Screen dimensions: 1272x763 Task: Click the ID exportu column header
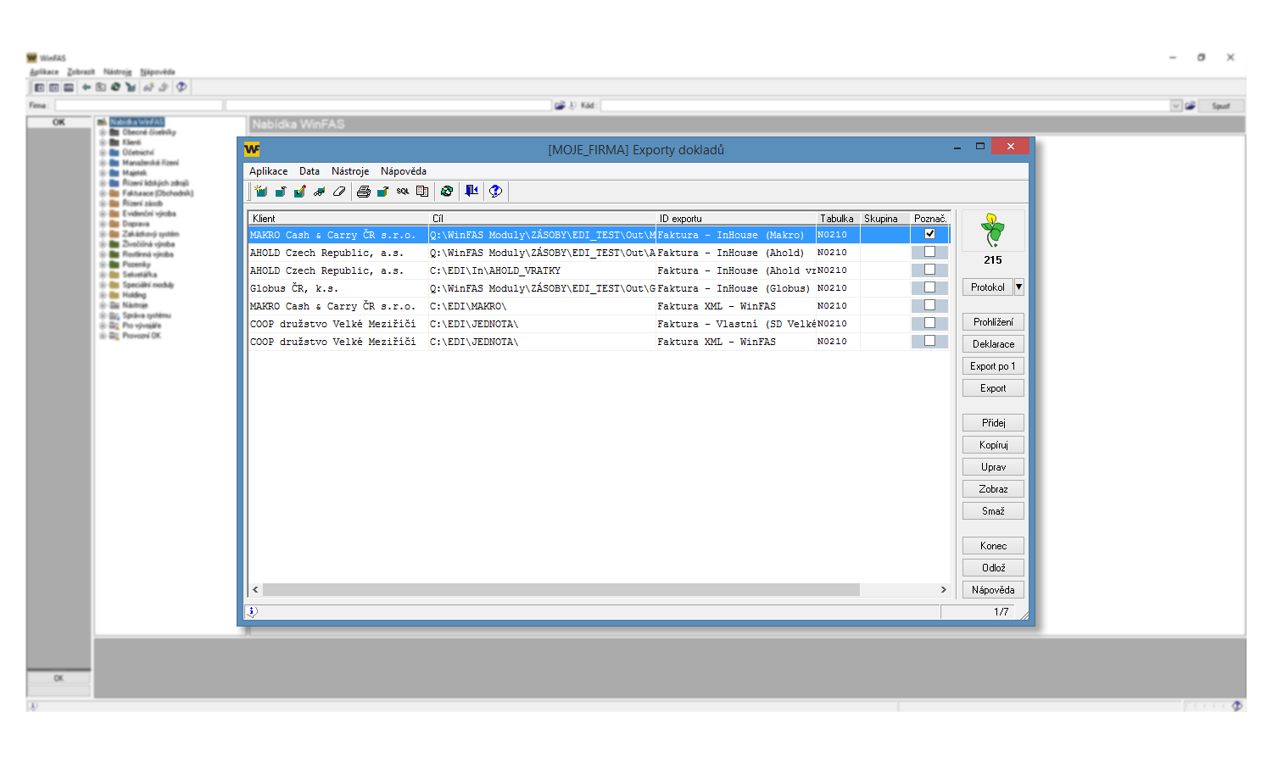(x=736, y=219)
